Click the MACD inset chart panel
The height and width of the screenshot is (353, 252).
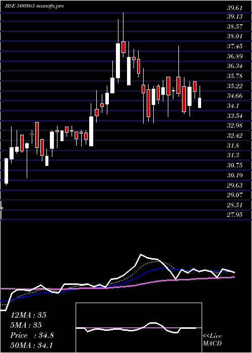[139, 328]
